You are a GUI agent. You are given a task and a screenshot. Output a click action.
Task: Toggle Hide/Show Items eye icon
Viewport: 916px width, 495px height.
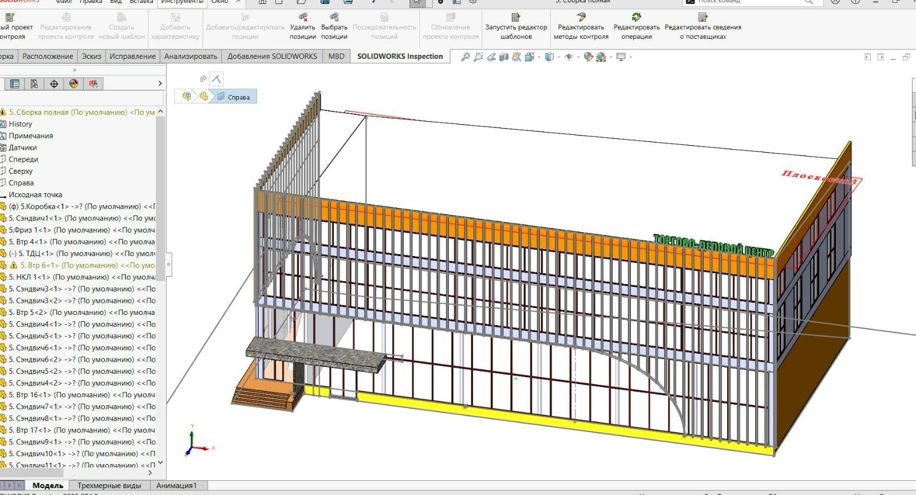(568, 57)
